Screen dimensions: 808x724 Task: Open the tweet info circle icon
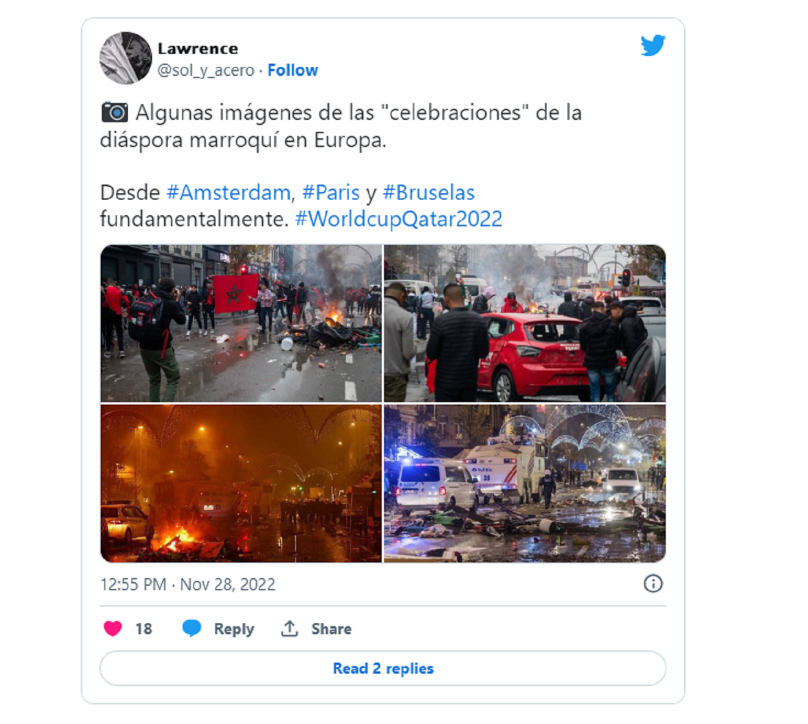coord(653,583)
